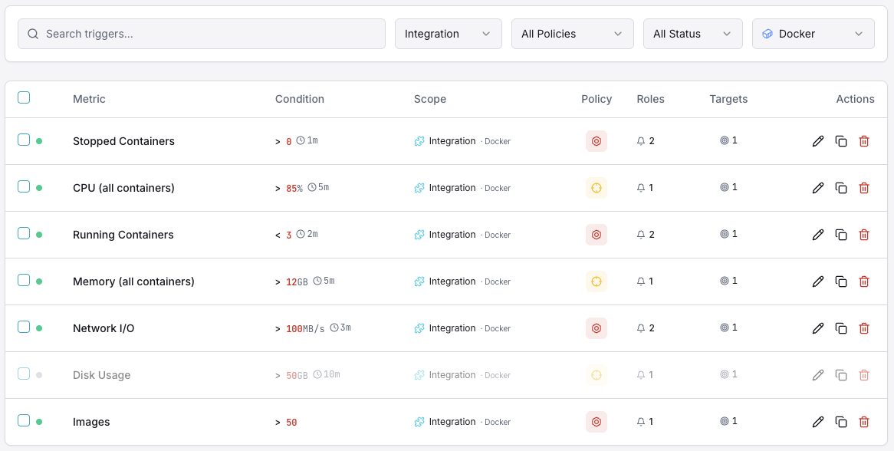894x451 pixels.
Task: Open the alert policy icon for Running Containers
Action: pyautogui.click(x=597, y=235)
